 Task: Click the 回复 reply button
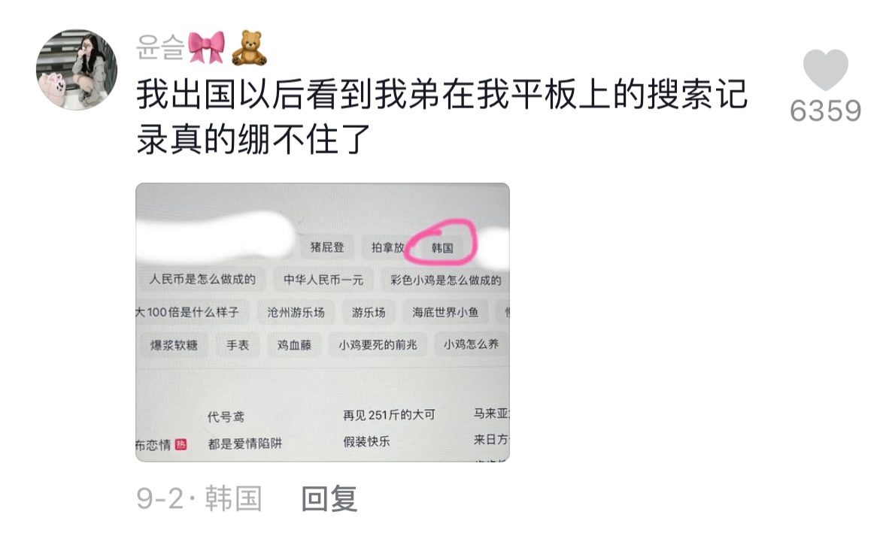click(329, 498)
